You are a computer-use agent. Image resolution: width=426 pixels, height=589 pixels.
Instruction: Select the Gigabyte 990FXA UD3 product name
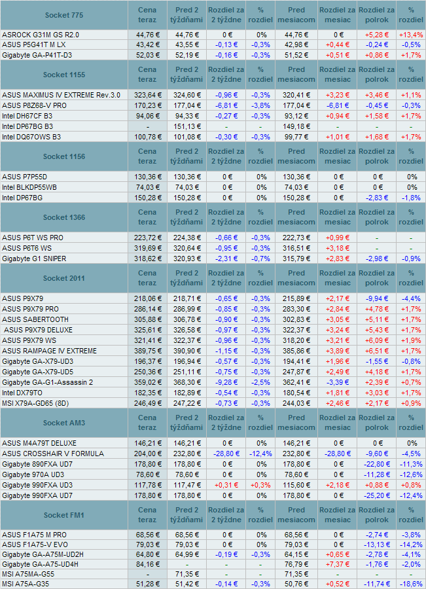coord(37,485)
